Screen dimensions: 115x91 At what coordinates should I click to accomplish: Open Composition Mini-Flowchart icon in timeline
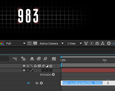pyautogui.click(x=15, y=59)
